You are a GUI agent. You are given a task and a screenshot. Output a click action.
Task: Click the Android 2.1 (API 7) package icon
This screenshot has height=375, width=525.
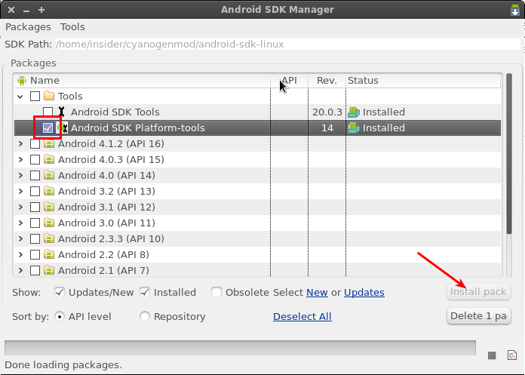pos(49,270)
